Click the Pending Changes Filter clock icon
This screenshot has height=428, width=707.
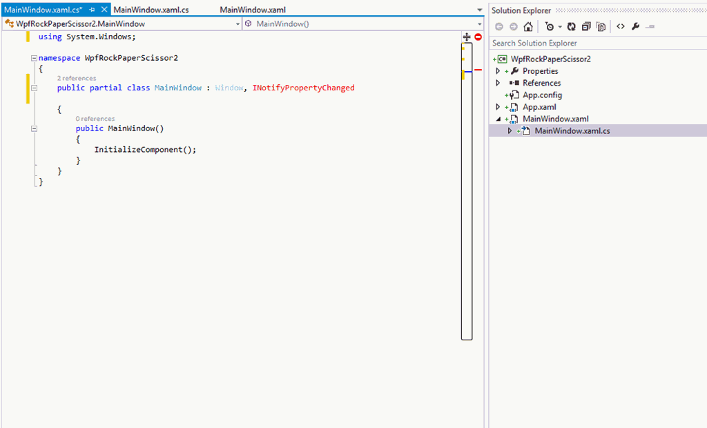550,26
